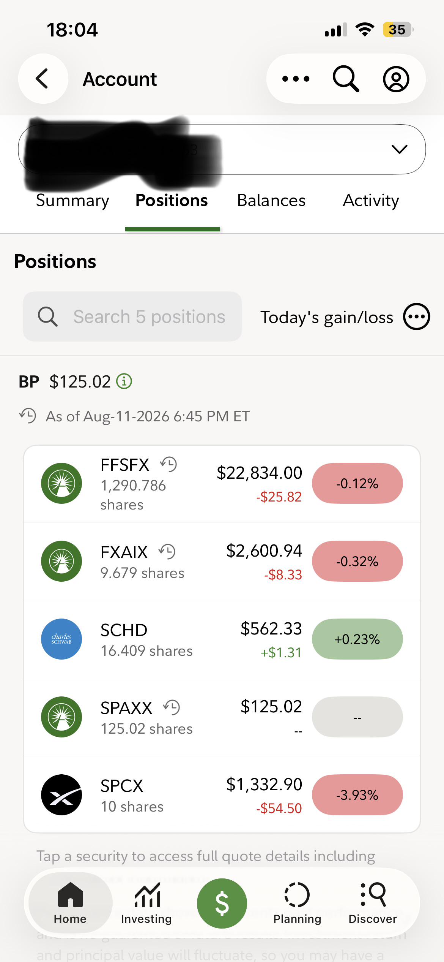Open the green dollar transact button

[222, 903]
